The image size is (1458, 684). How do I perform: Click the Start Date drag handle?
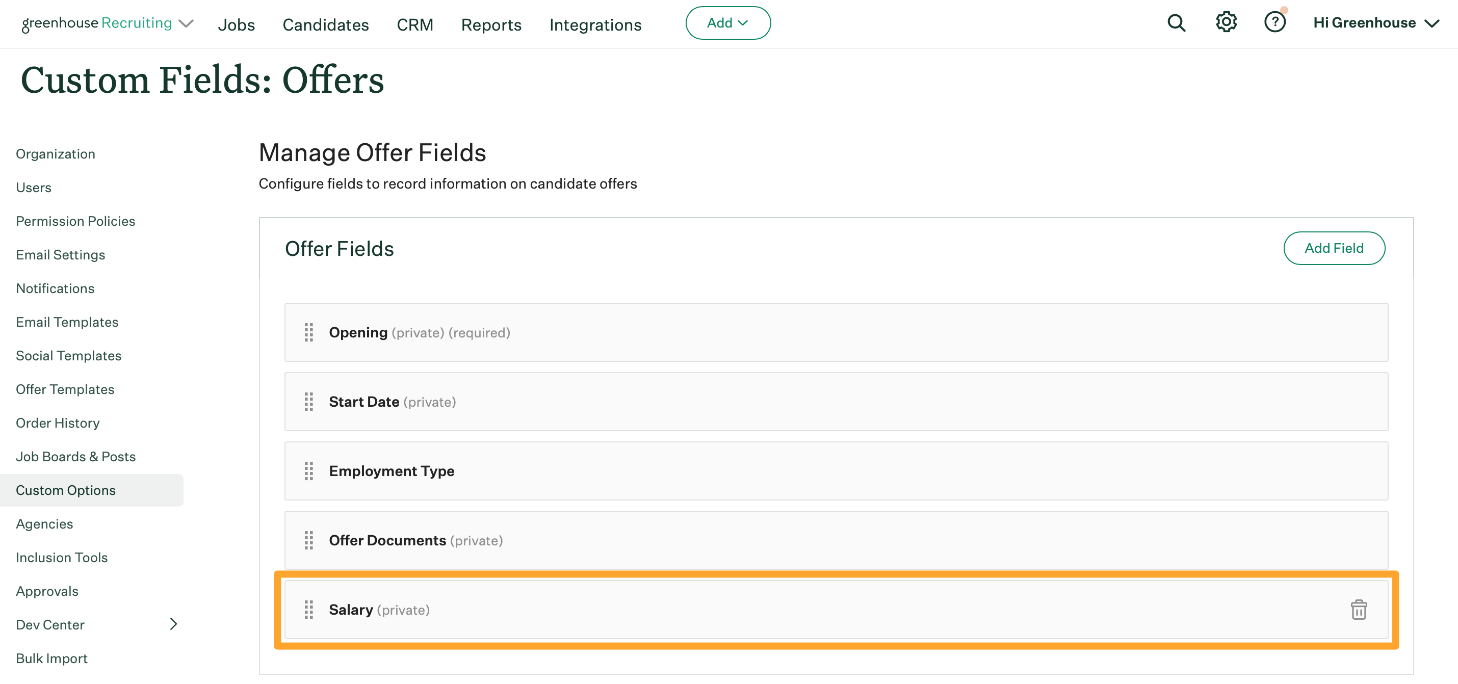tap(308, 402)
